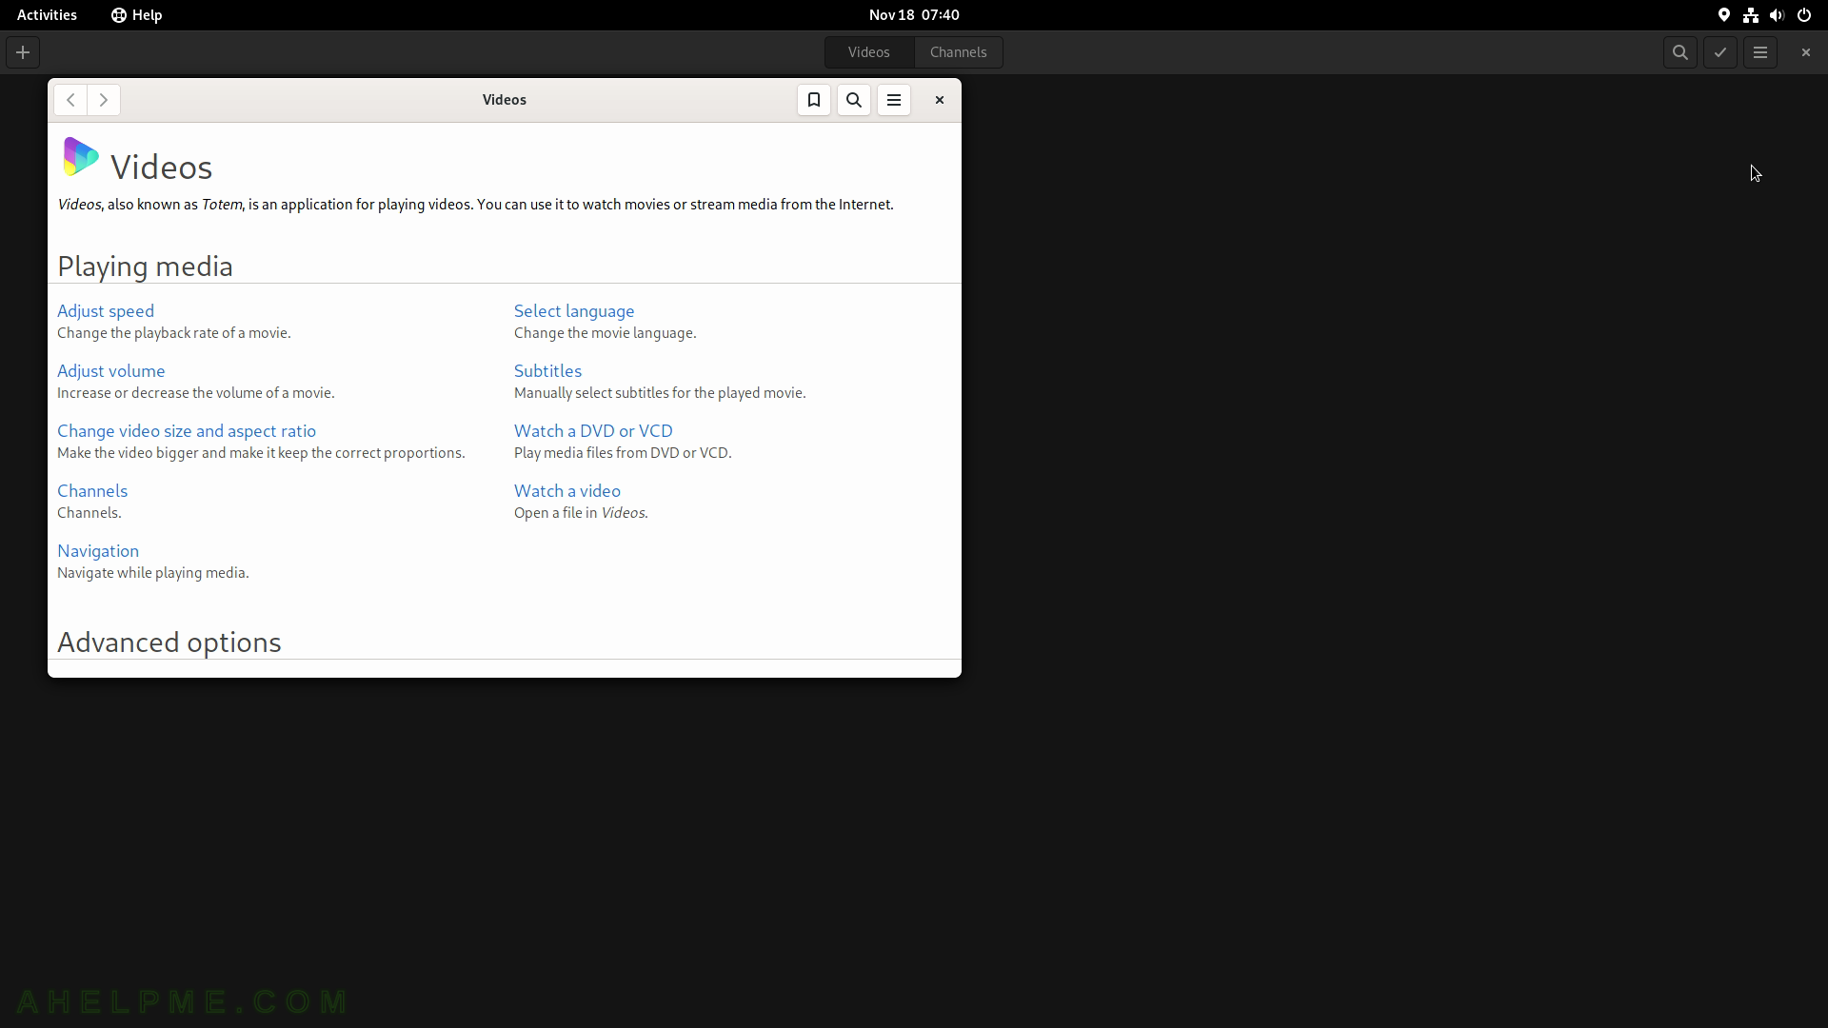Open the power menu icon
The height and width of the screenshot is (1028, 1828).
pyautogui.click(x=1804, y=15)
